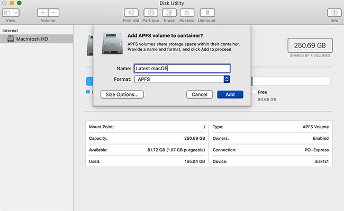Unmount the selected volume
The height and width of the screenshot is (211, 344).
pyautogui.click(x=207, y=13)
